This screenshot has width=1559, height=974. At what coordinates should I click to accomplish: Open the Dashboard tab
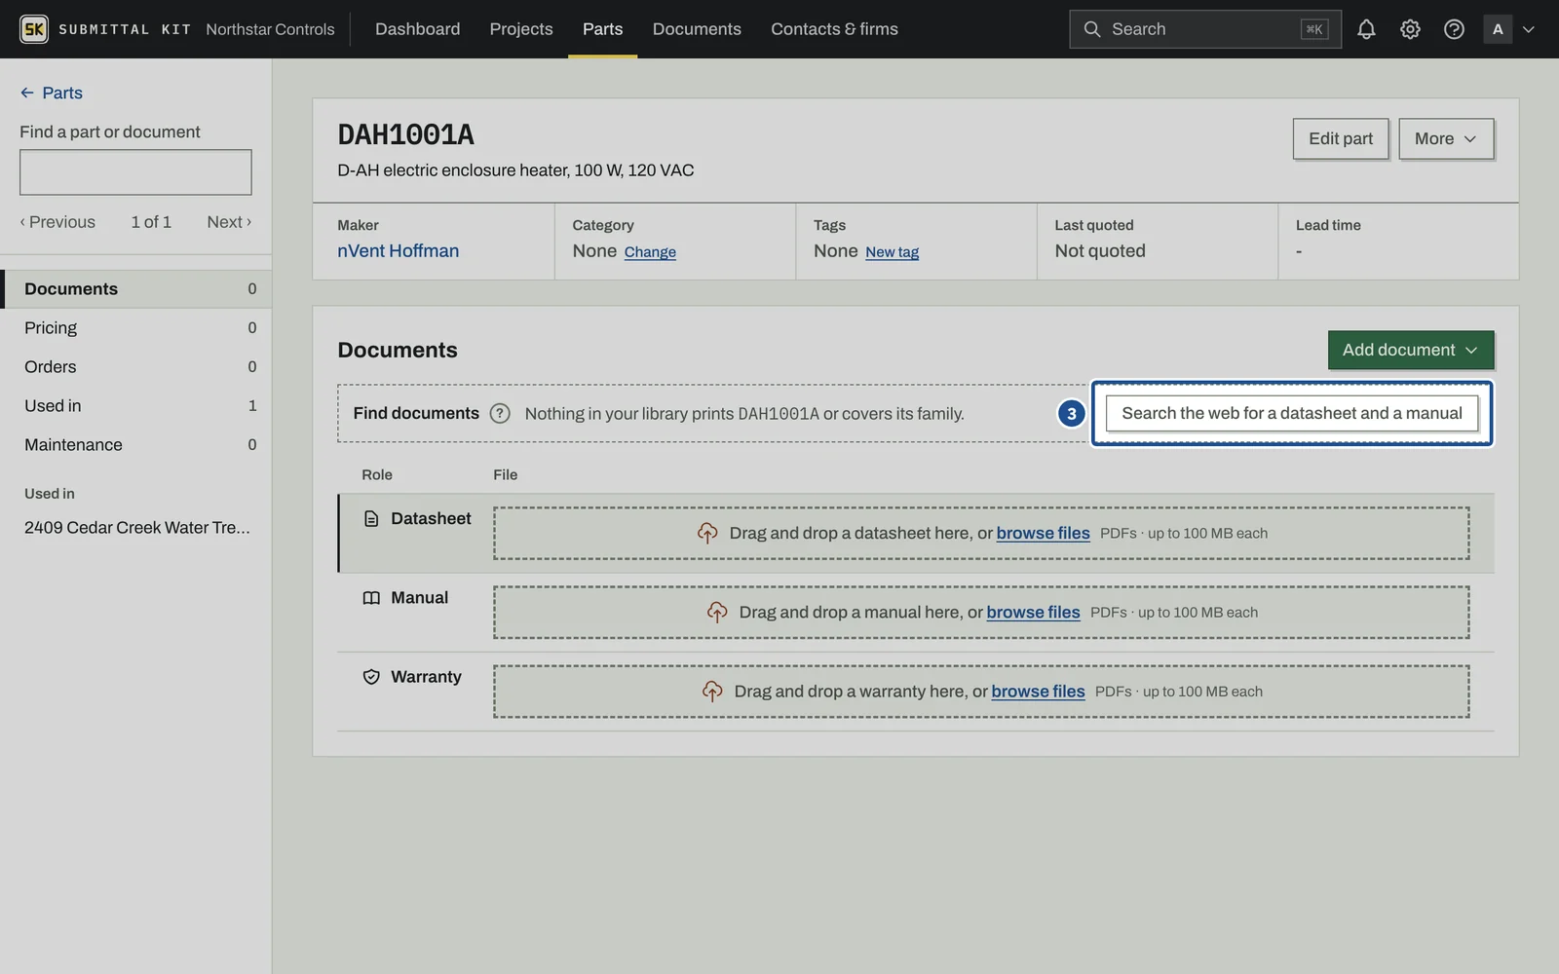pos(417,29)
